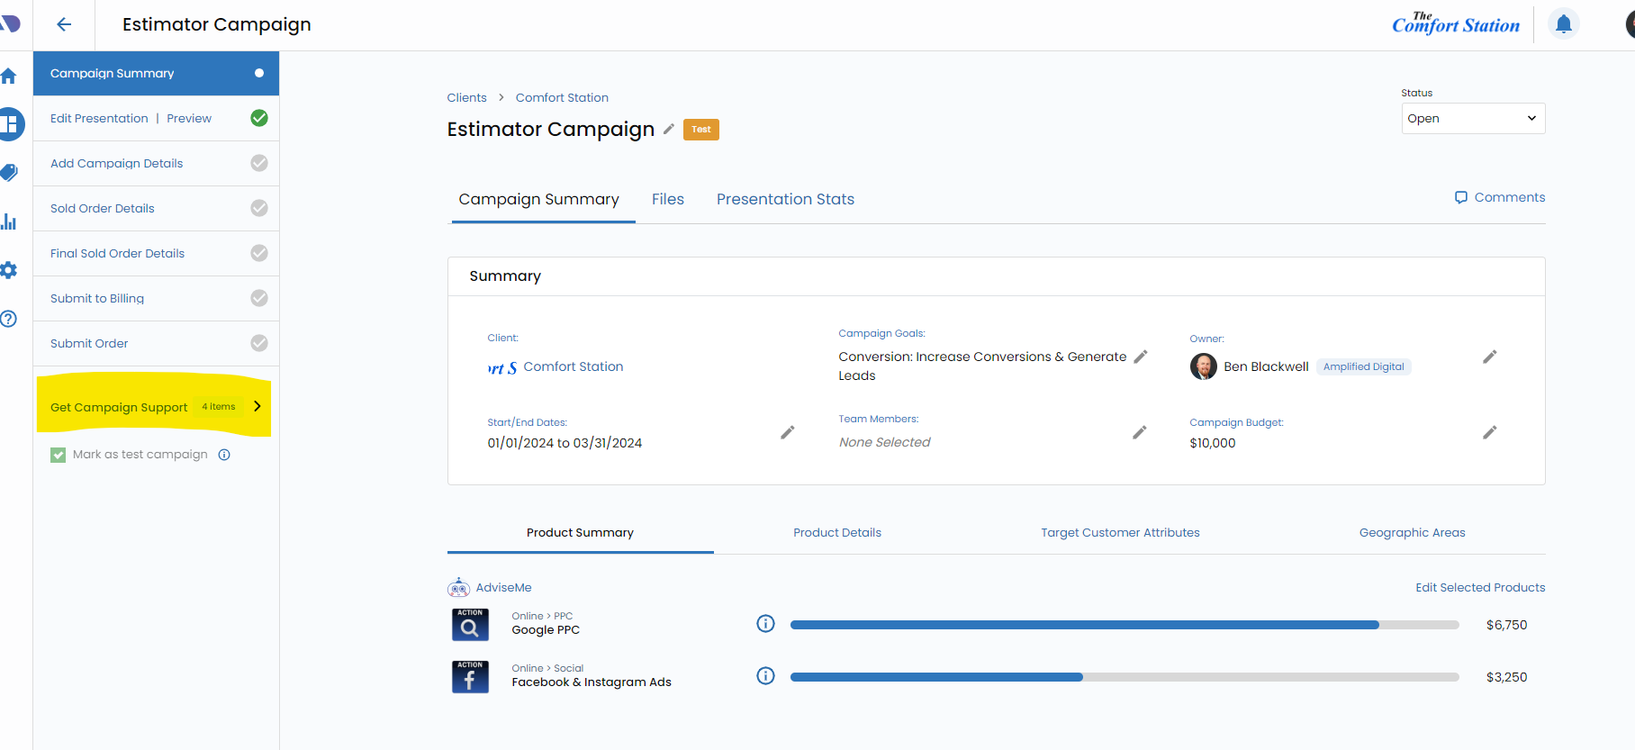The image size is (1635, 750).
Task: Open Add Campaign Details step
Action: [117, 163]
